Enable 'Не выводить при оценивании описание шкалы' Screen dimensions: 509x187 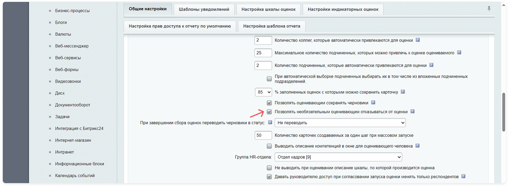[x=269, y=168]
